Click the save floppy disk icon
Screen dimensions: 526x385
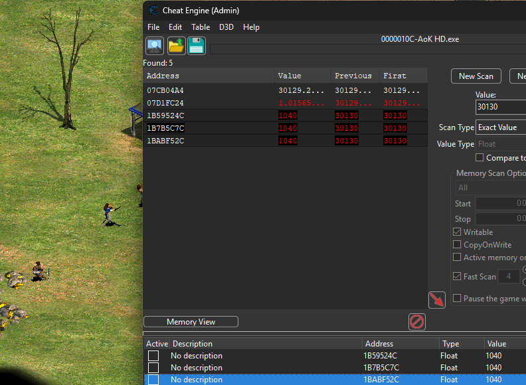(197, 46)
